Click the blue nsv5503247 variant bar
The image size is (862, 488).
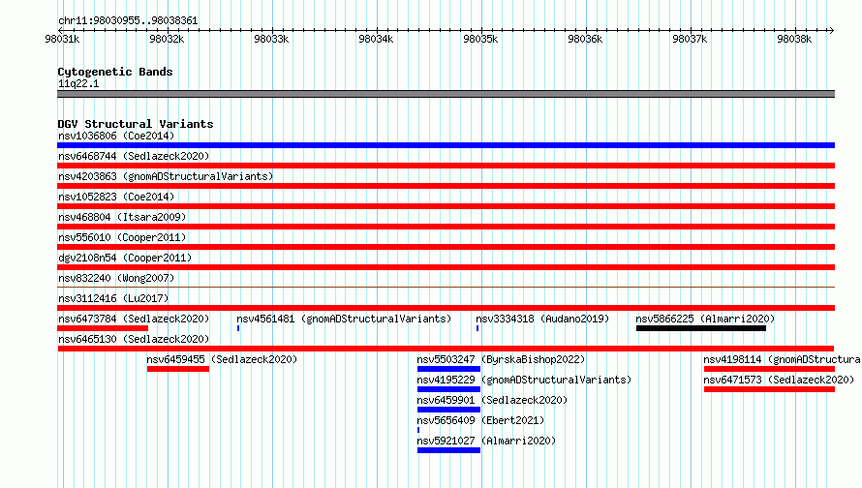448,369
